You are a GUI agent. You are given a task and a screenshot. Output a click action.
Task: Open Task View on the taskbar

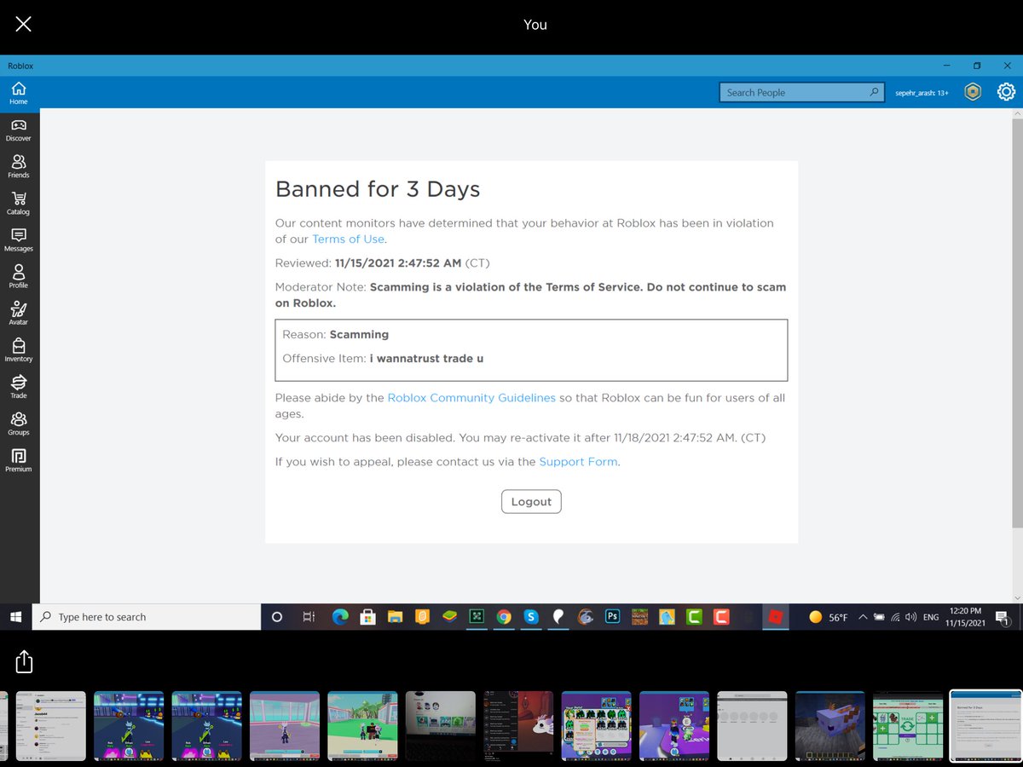click(x=309, y=616)
